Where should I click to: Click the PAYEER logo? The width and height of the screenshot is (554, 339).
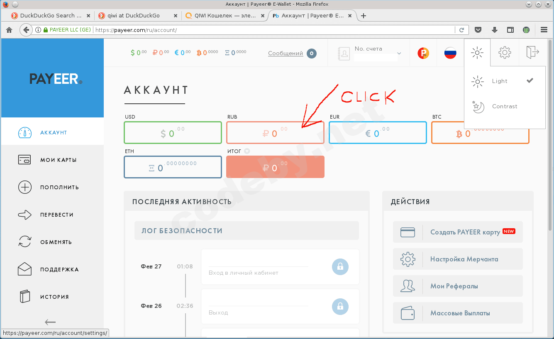click(x=56, y=79)
